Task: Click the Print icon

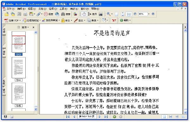Action: click(x=25, y=14)
